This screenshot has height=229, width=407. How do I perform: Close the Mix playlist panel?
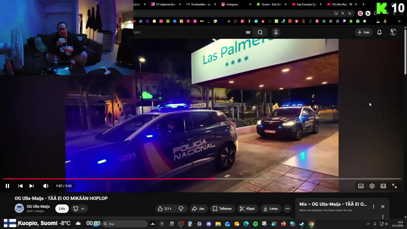click(x=383, y=206)
